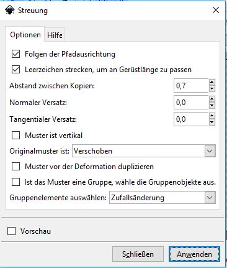The width and height of the screenshot is (227, 268).
Task: Click the Inkscape logo icon in title bar
Action: (x=10, y=10)
